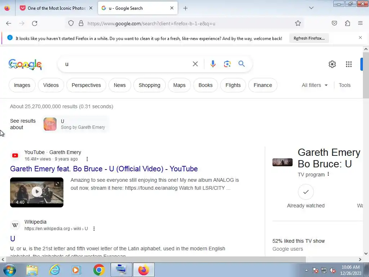Open options for the YouTube result
The width and height of the screenshot is (369, 277).
(x=87, y=159)
